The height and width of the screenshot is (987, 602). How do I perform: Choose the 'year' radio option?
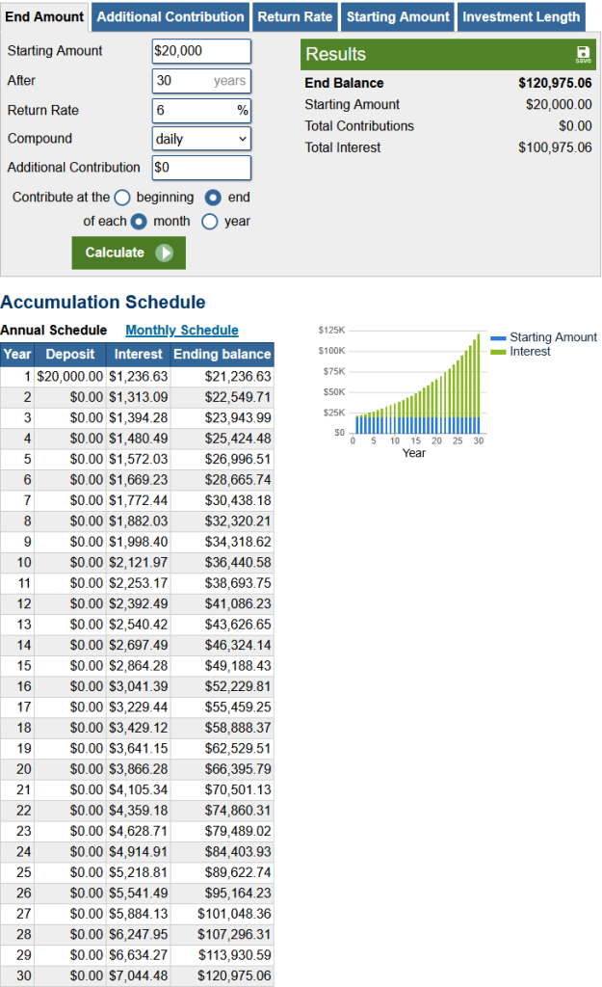click(x=210, y=221)
